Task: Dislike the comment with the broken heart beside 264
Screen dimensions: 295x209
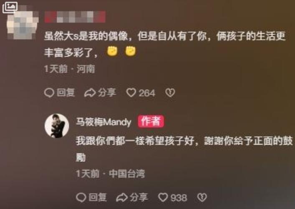Action: 170,93
